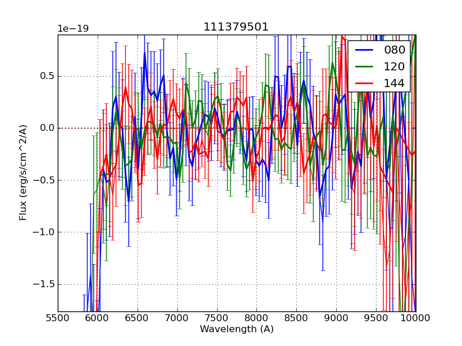
Task: Select the 120 legend label
Action: (394, 67)
